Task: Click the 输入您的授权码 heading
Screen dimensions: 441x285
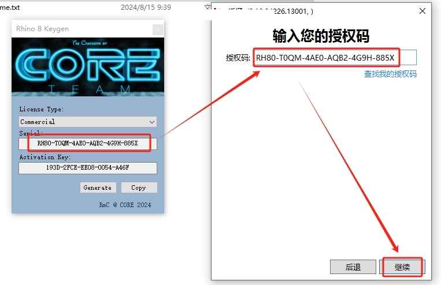Action: click(321, 36)
